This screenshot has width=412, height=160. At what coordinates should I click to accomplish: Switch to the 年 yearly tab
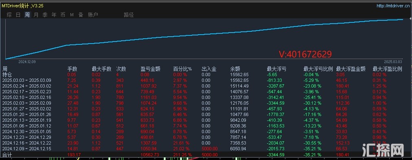pyautogui.click(x=54, y=15)
